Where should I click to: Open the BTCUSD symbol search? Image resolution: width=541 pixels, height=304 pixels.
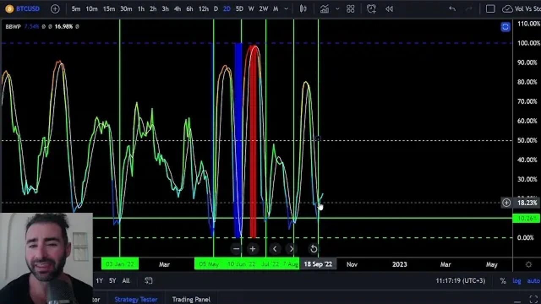point(22,8)
